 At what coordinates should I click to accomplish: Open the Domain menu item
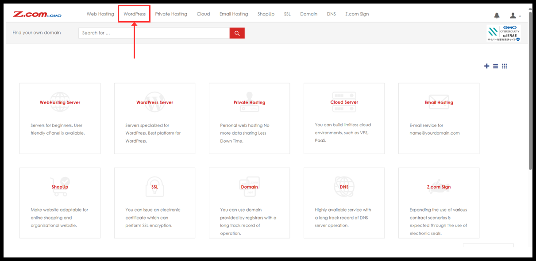309,14
